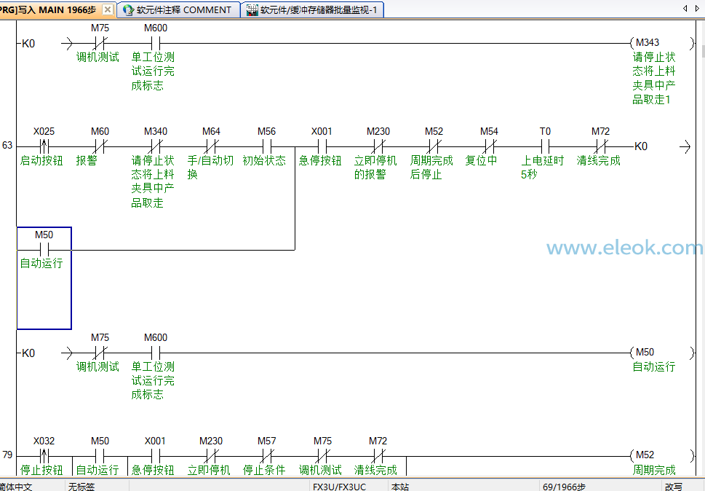
Task: Click the batch monitor tab's icon
Action: click(252, 10)
